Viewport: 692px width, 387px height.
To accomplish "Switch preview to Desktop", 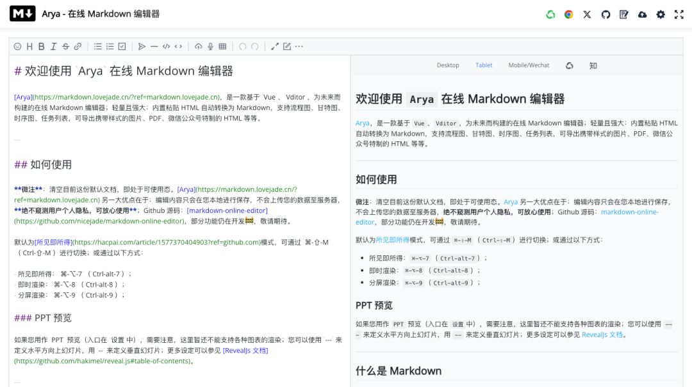I will click(x=448, y=65).
